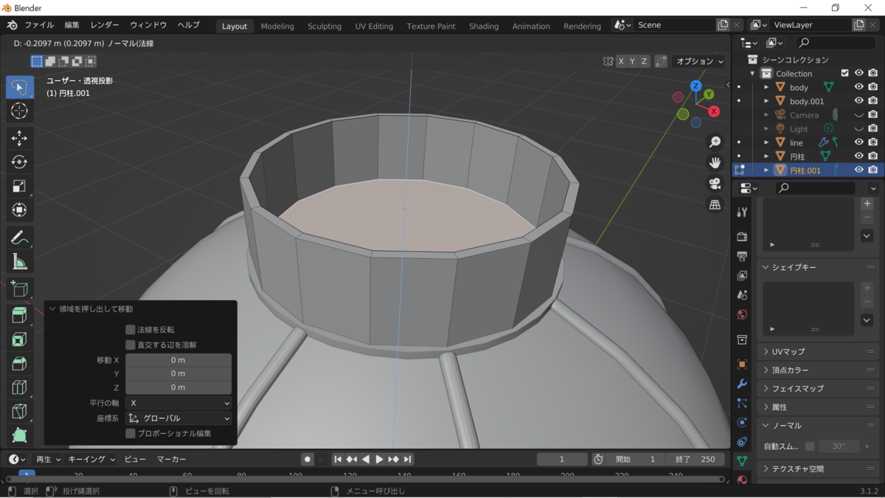Switch to the Sculpting workspace tab
This screenshot has height=498, width=885.
click(x=324, y=26)
